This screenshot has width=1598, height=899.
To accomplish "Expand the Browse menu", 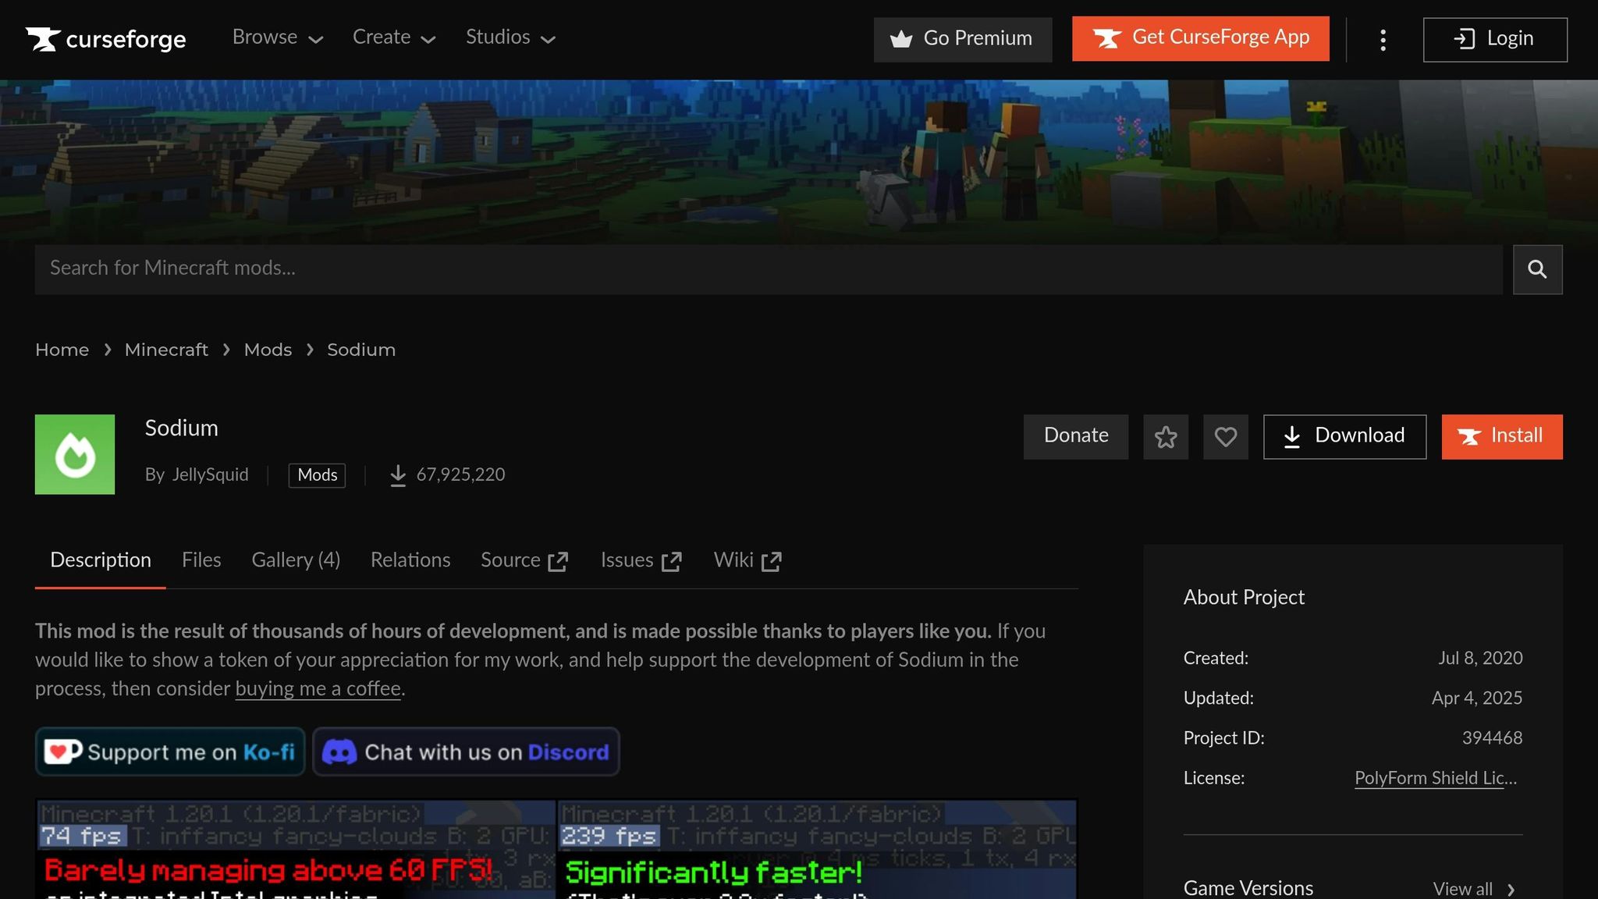I will tap(277, 37).
